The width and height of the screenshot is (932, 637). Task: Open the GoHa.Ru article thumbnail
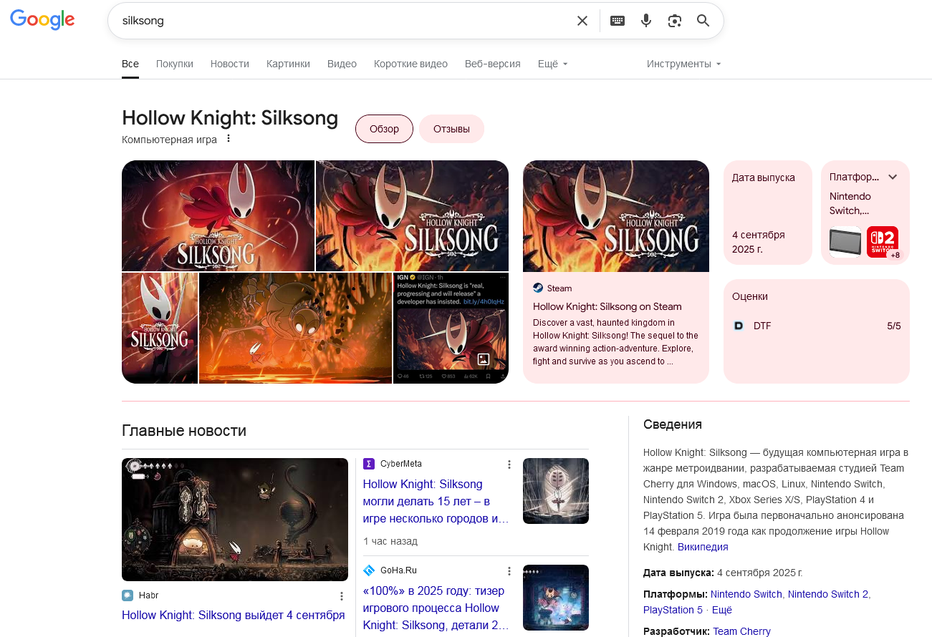coord(556,598)
